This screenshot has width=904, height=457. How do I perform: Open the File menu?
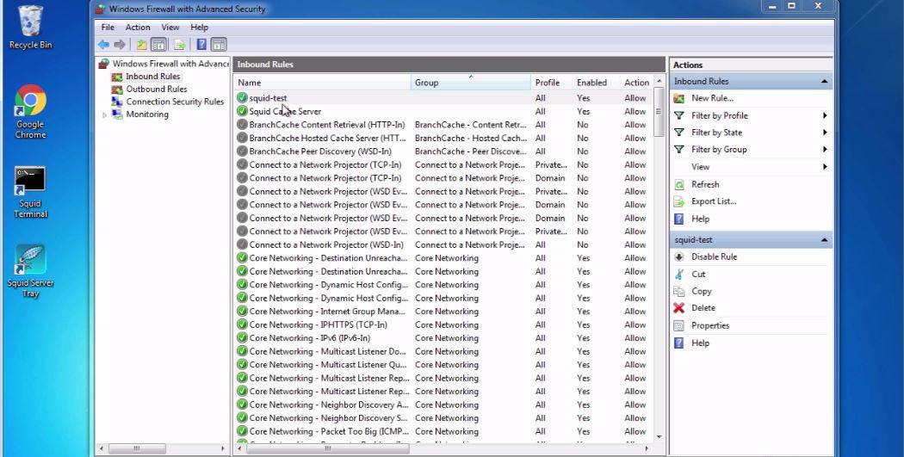click(108, 27)
